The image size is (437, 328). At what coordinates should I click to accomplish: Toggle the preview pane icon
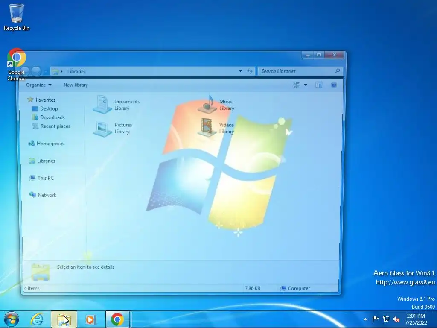319,85
